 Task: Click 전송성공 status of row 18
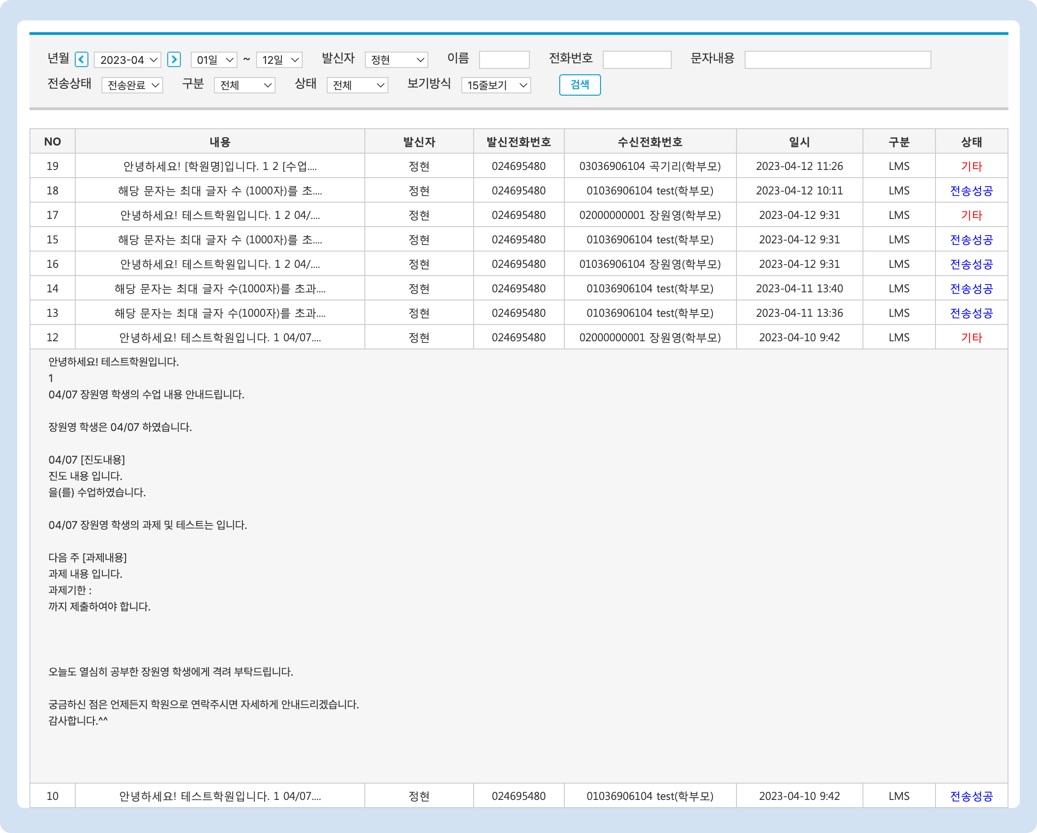(971, 191)
